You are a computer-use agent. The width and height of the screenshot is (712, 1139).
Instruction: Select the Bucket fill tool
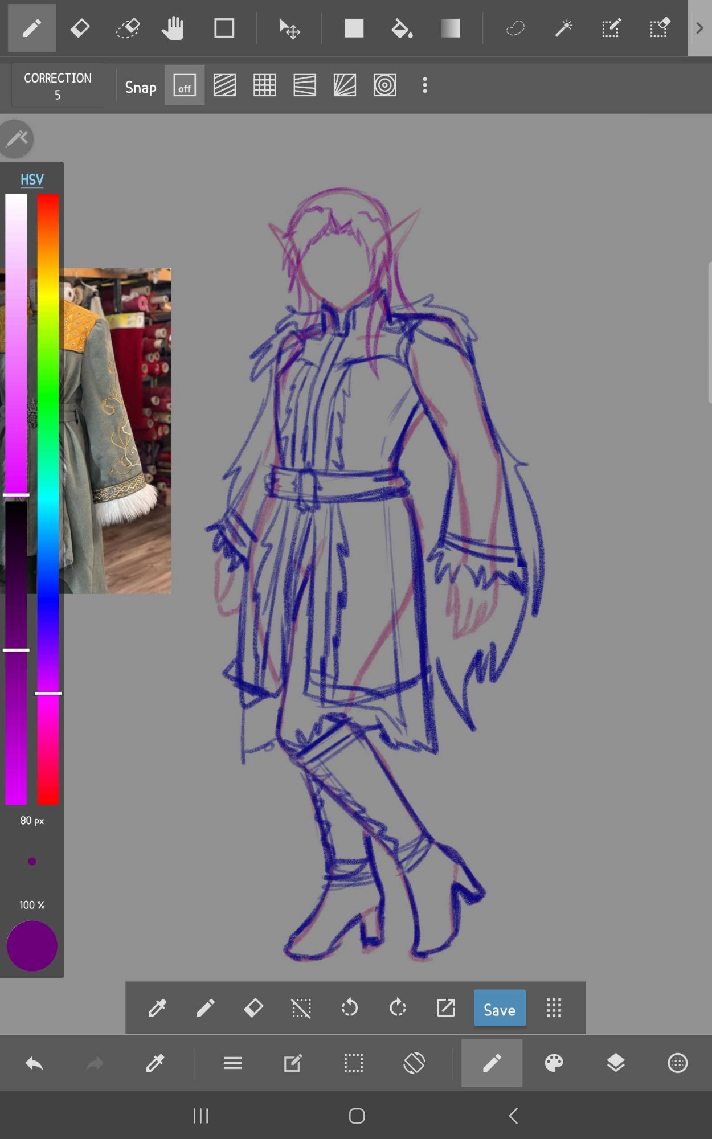coord(402,28)
